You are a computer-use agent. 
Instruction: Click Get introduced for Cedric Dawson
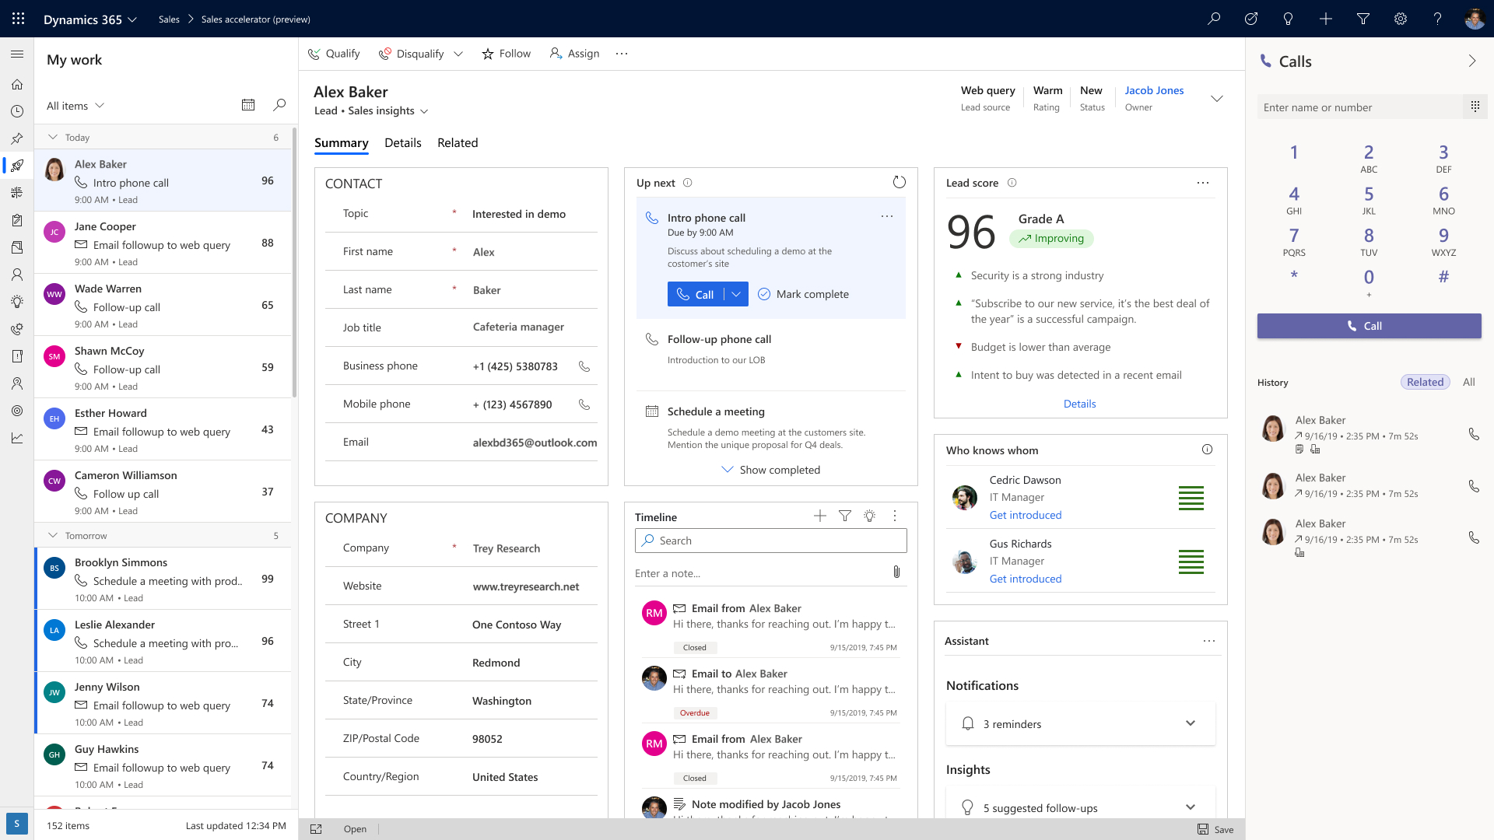click(x=1025, y=515)
